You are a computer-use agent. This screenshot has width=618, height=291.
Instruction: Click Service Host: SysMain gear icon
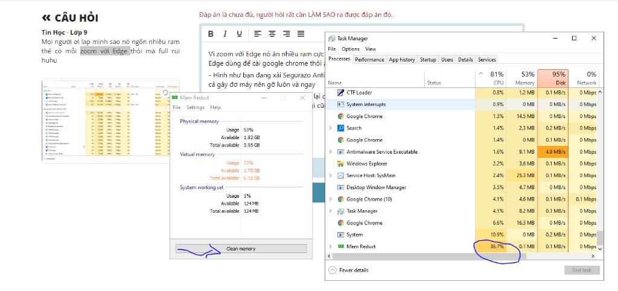[340, 175]
